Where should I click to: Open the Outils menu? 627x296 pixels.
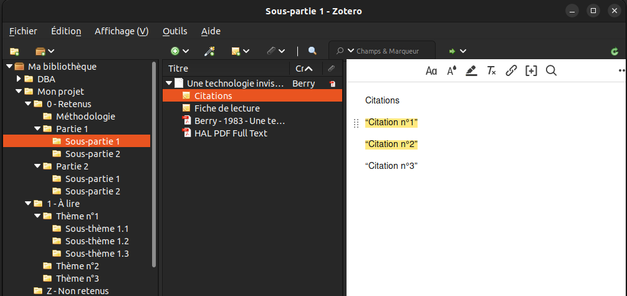pos(175,31)
